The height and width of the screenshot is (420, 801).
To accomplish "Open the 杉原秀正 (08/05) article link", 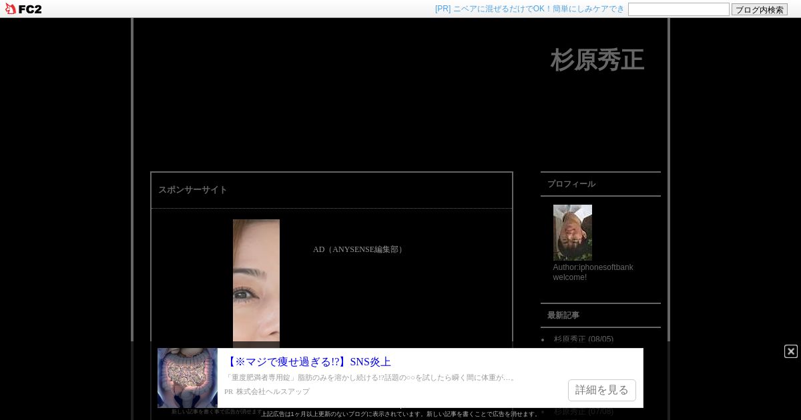I will click(583, 339).
